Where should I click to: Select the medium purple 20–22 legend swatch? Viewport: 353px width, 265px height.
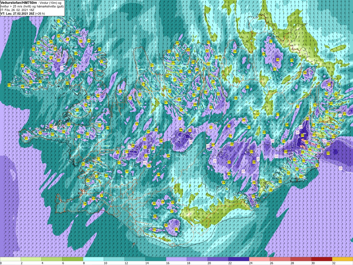tap(218, 259)
